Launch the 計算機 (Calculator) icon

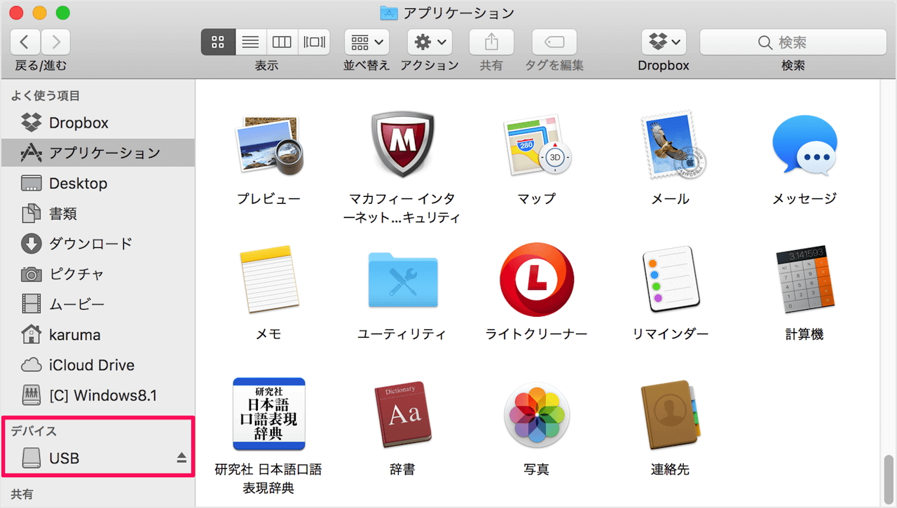[804, 280]
